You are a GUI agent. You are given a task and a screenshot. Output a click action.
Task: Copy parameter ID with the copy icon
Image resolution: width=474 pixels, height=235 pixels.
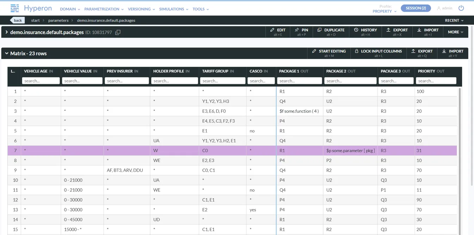point(118,32)
